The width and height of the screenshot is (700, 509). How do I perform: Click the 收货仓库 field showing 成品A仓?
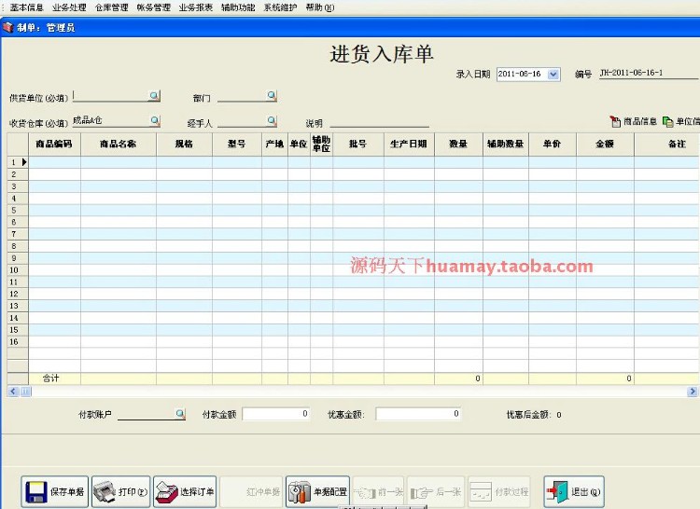coord(110,120)
